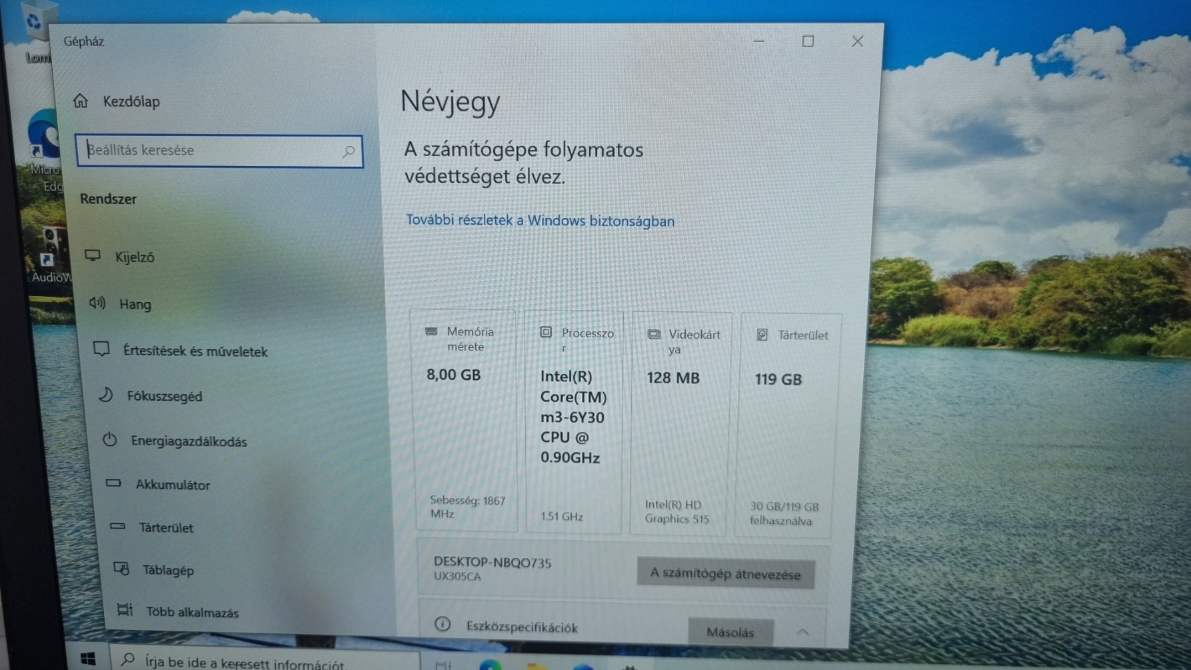Click the UX305CA model text
1191x670 pixels.
coord(457,577)
